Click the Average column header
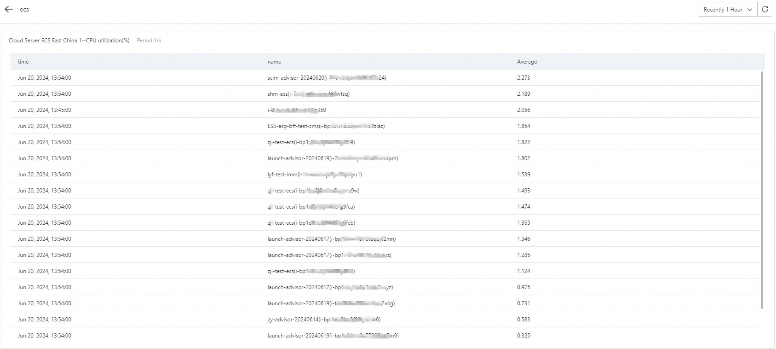 pyautogui.click(x=527, y=62)
